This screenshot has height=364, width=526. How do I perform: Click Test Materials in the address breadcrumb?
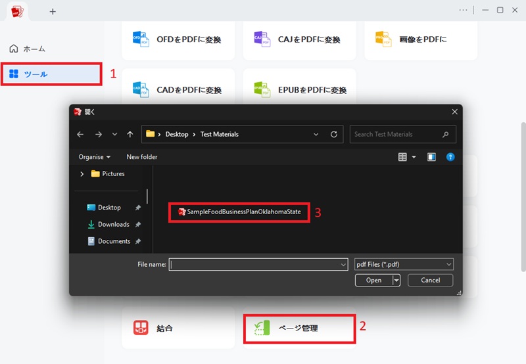pos(220,135)
